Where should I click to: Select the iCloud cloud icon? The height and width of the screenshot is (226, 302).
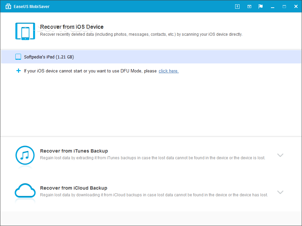coord(25,191)
